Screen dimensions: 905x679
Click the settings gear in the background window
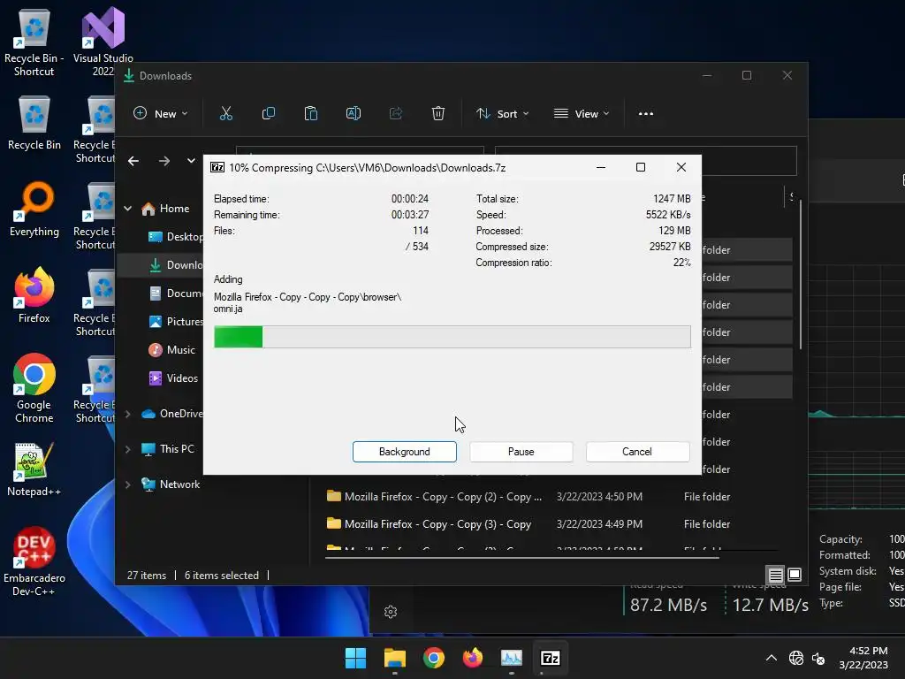click(391, 612)
